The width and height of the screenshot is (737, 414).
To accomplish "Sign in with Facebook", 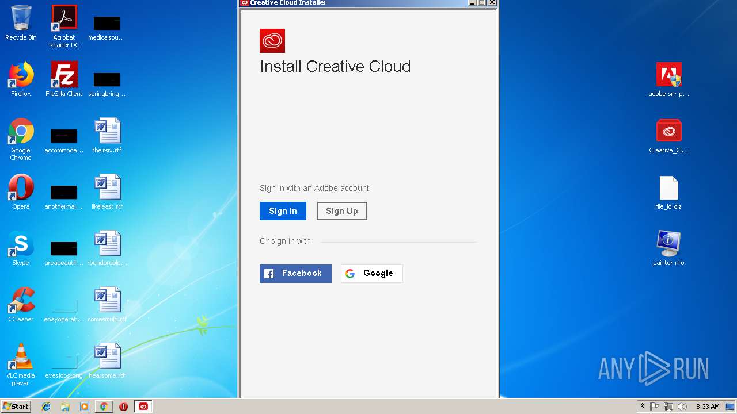I will coord(295,274).
